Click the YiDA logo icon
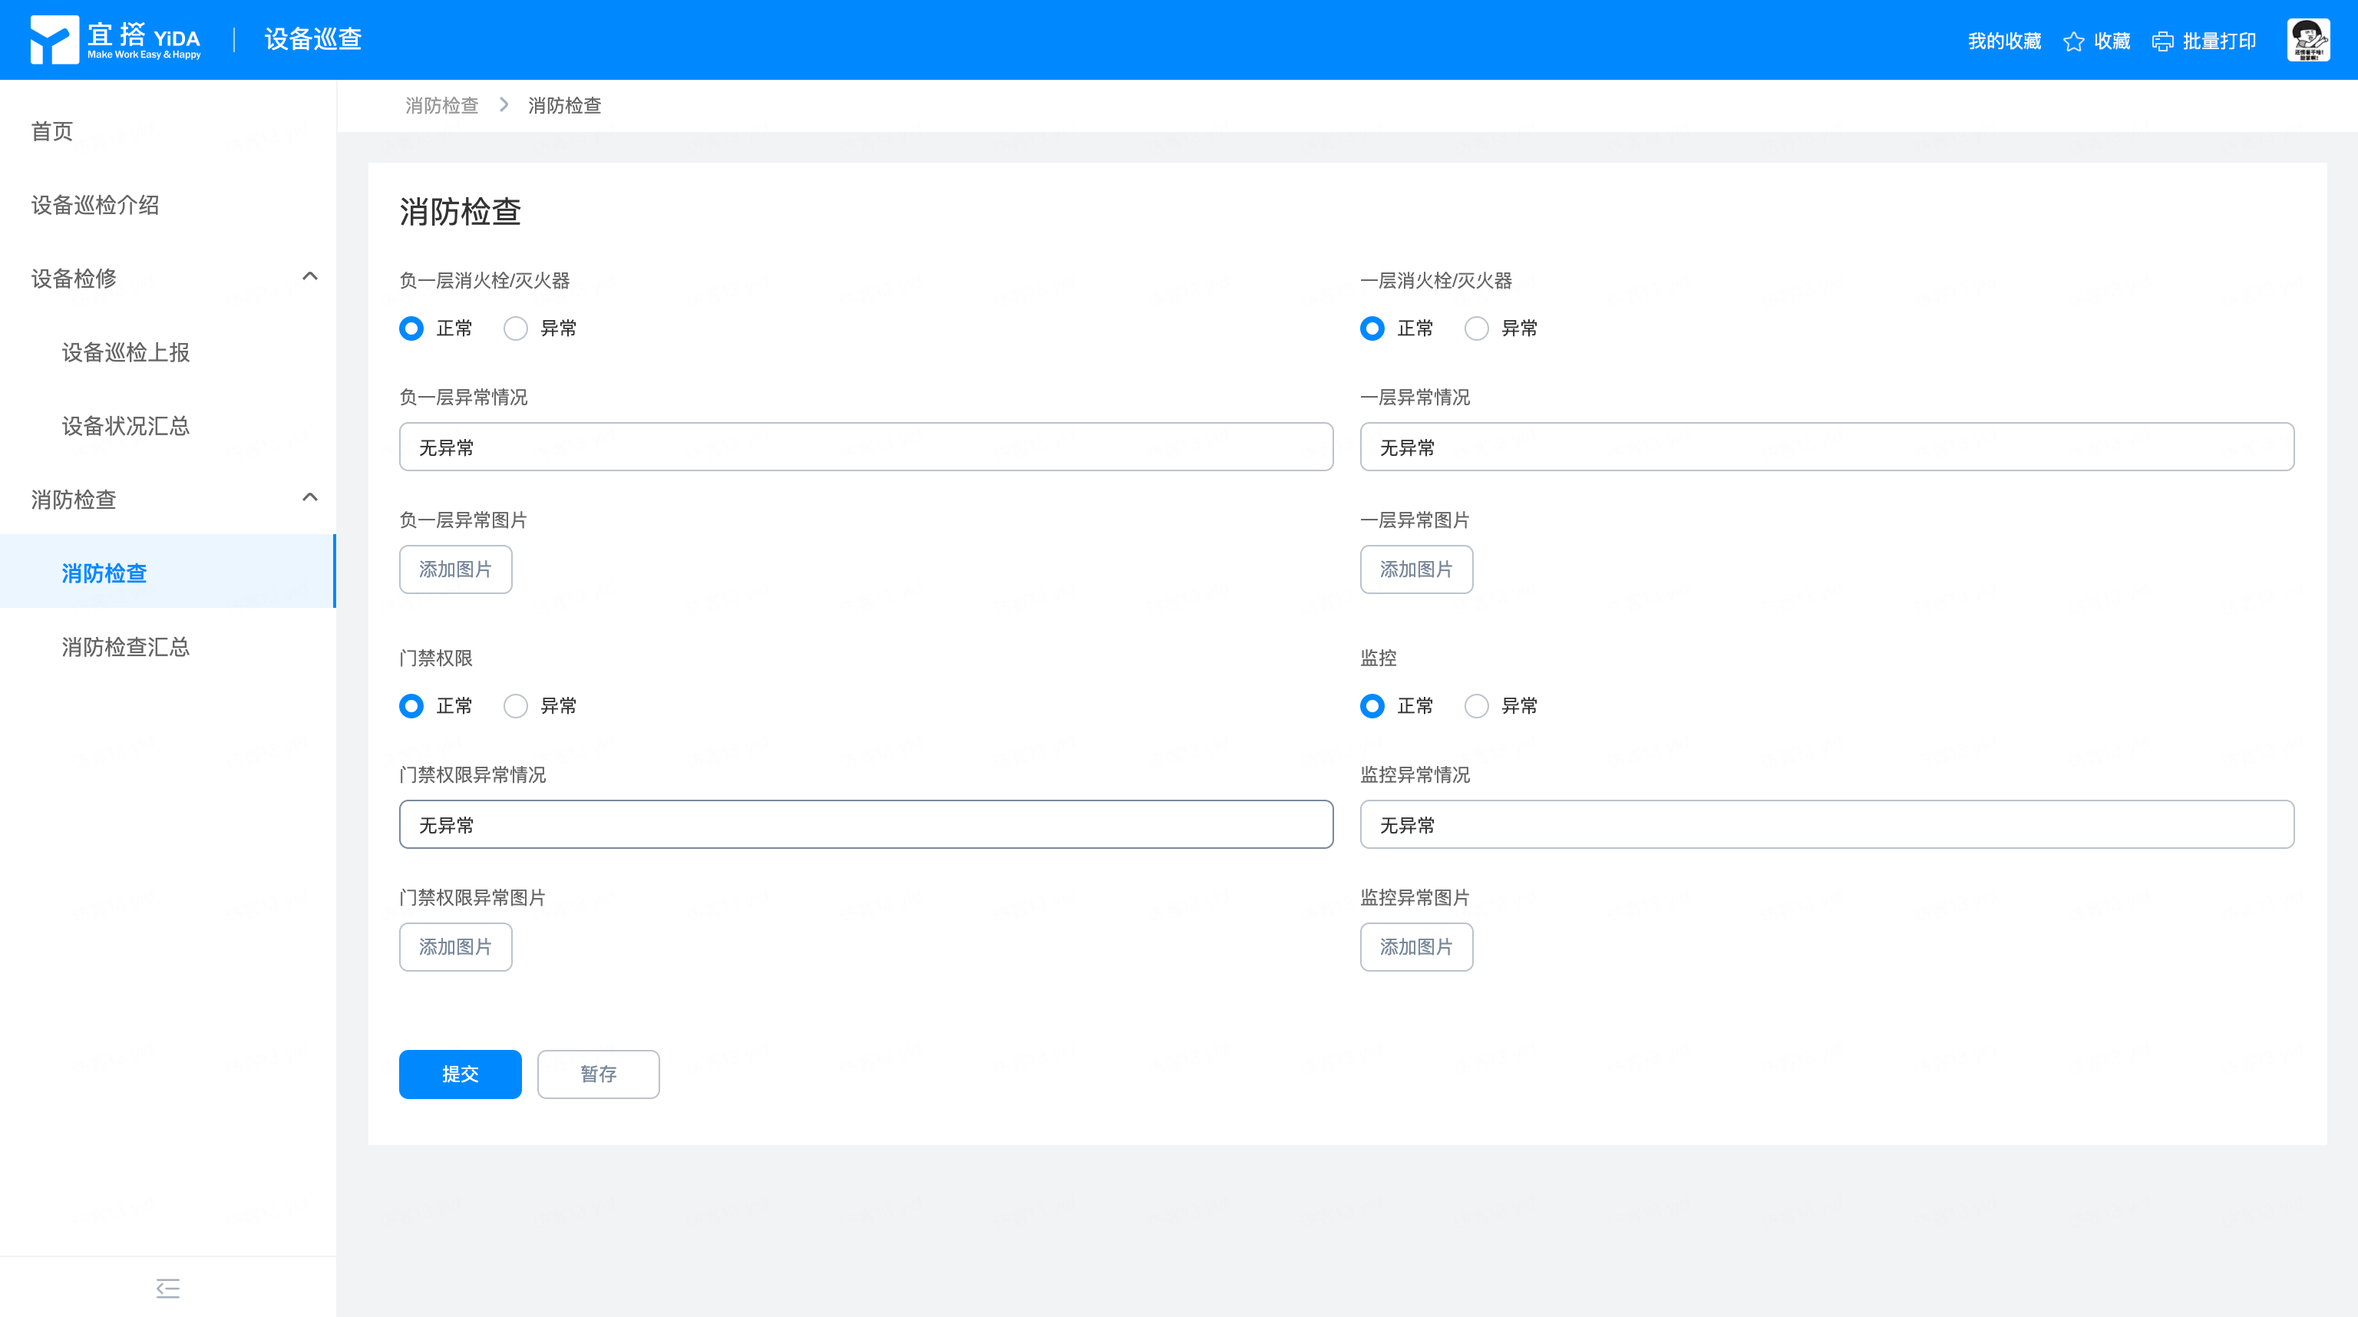 (54, 40)
